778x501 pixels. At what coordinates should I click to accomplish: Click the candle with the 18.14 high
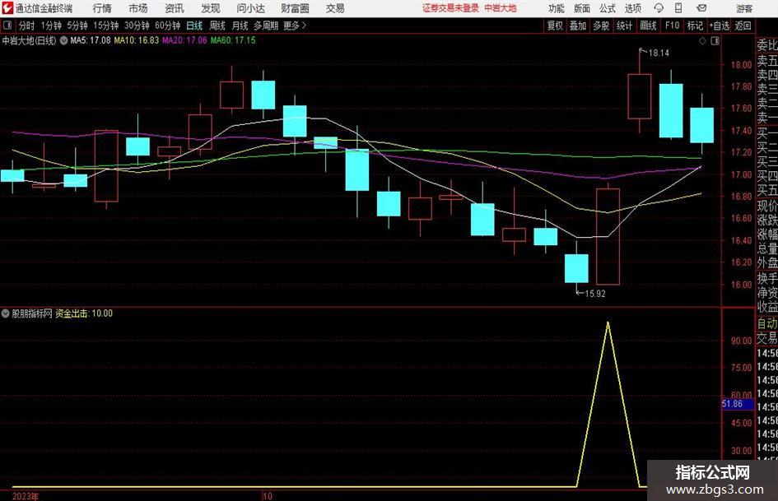click(x=640, y=96)
